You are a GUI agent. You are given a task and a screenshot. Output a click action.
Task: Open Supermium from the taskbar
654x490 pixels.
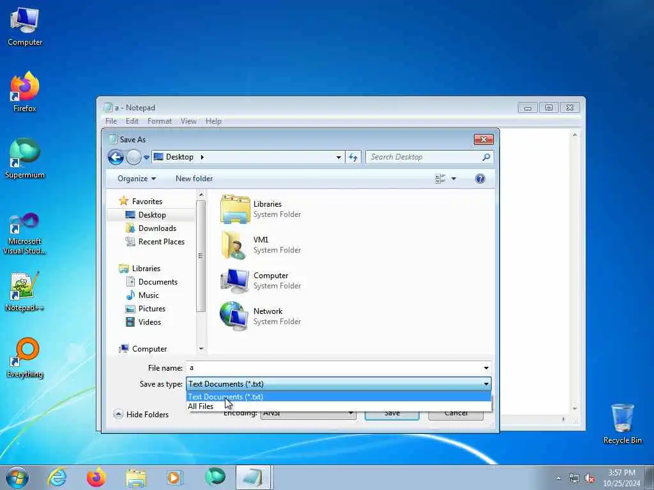(215, 477)
